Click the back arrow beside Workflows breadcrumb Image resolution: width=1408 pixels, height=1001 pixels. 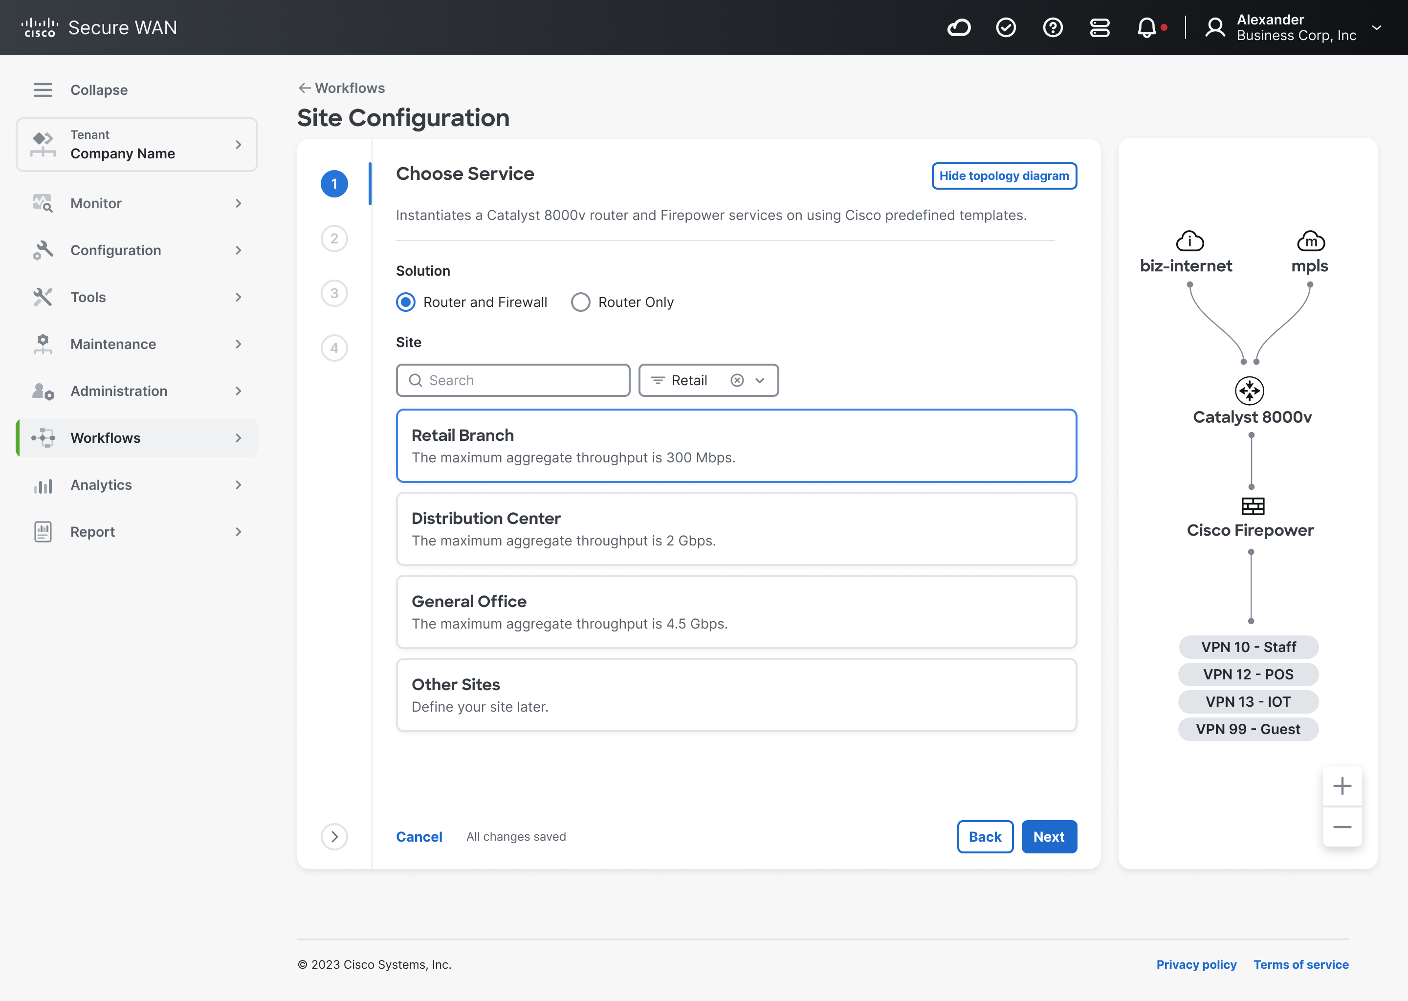[x=304, y=88]
